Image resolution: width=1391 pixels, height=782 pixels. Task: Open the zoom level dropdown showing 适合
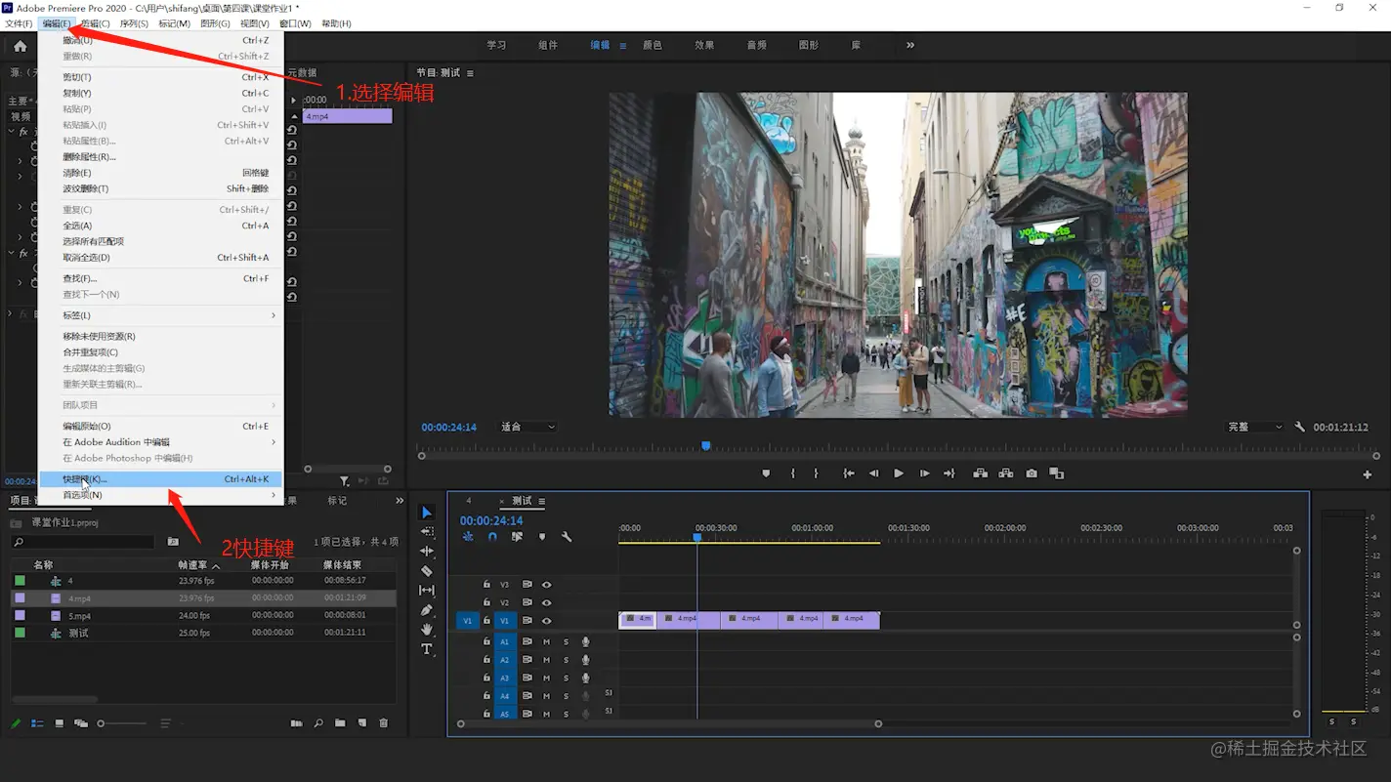(x=527, y=427)
